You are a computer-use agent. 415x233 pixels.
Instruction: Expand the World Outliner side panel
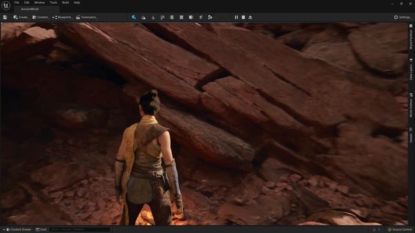(411, 105)
